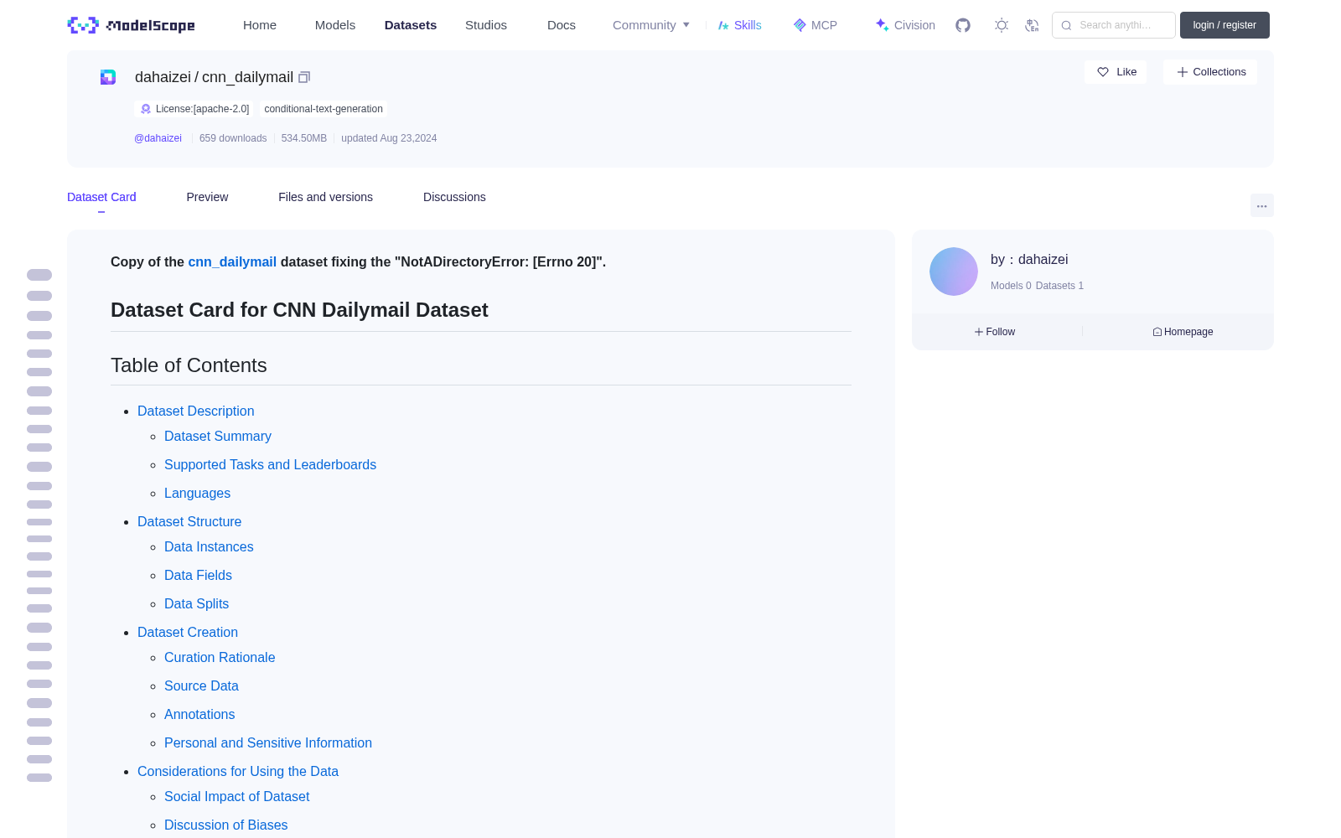Open the Datasets section

coord(411,25)
